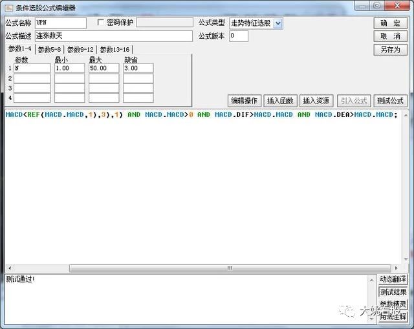Click parameter 1 default value 3.00
The height and width of the screenshot is (329, 414).
click(x=138, y=68)
